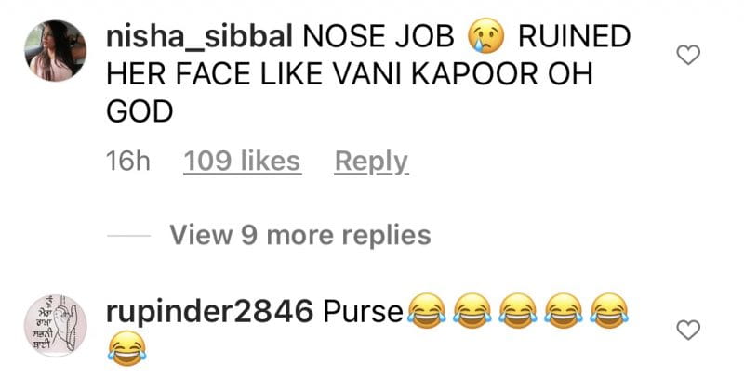Click the dash line beside View 9 more replies
Screen dimensions: 744x376
coord(128,236)
